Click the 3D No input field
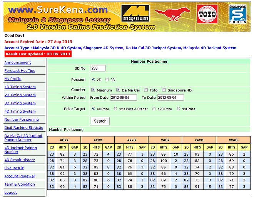254x201 pixels. 98,68
